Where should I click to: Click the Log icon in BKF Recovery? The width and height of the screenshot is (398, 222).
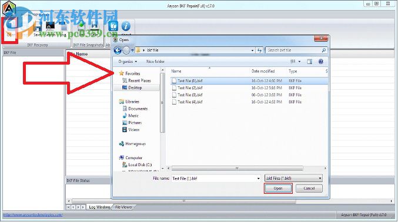pyautogui.click(x=63, y=29)
